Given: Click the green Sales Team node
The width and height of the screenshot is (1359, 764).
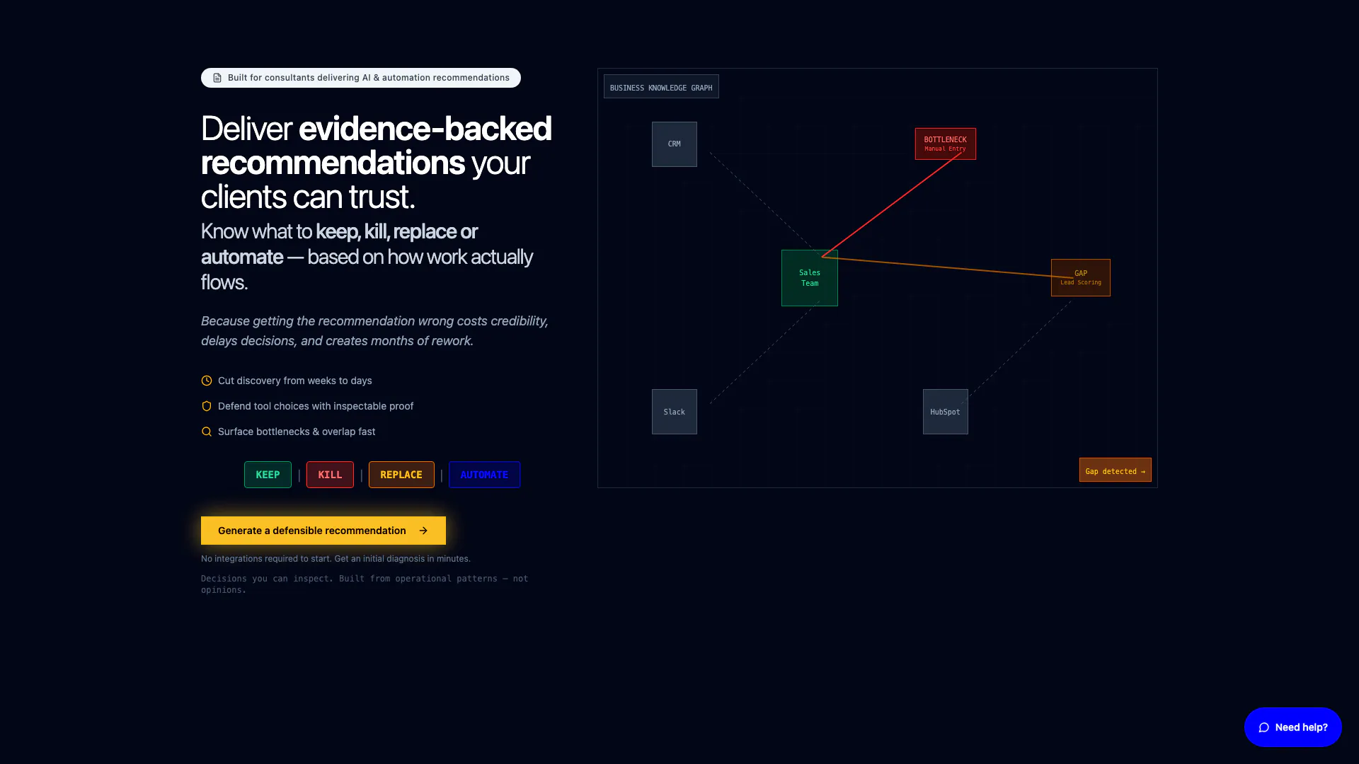Looking at the screenshot, I should coord(809,278).
